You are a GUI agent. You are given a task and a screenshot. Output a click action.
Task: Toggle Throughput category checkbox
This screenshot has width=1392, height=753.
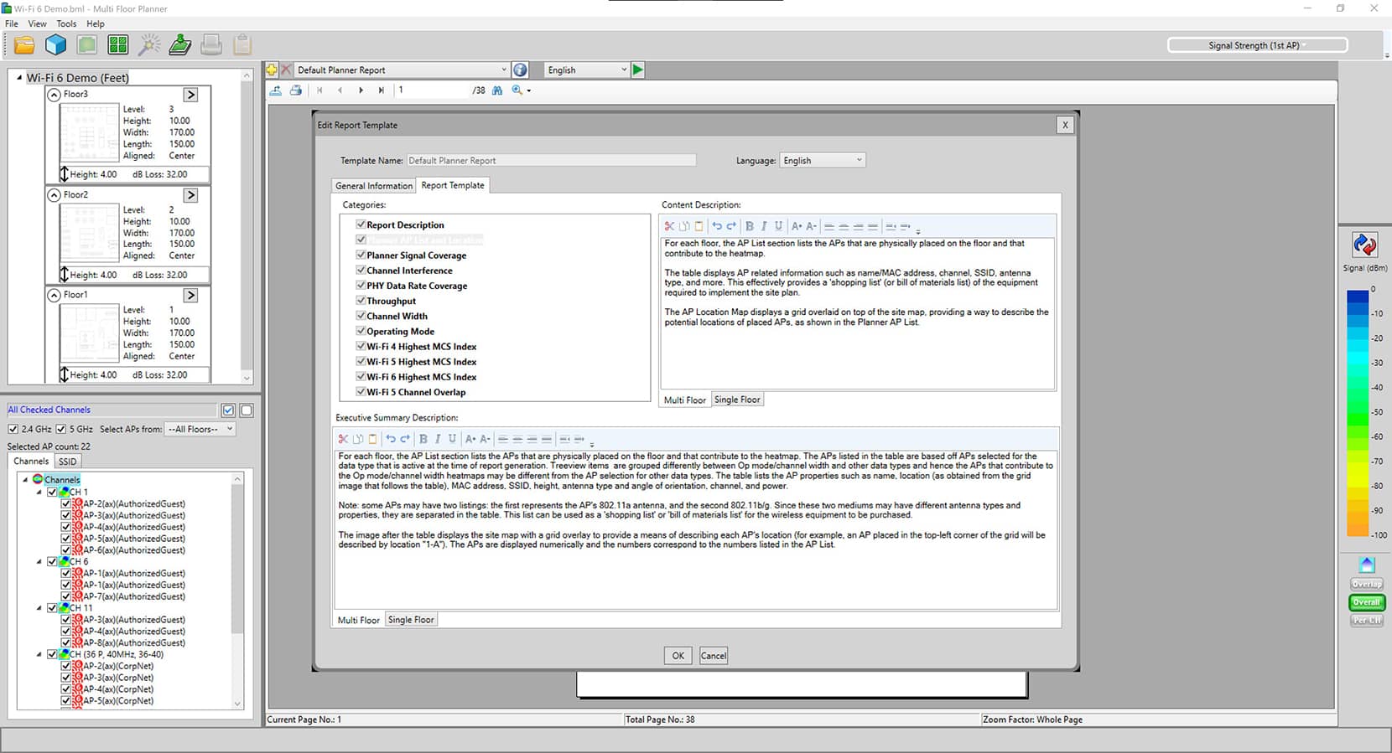(x=361, y=300)
